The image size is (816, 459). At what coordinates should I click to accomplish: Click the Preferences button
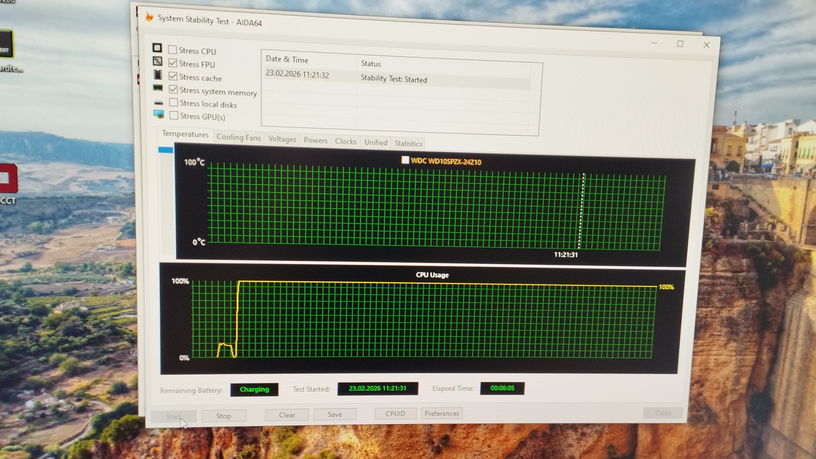tap(442, 414)
